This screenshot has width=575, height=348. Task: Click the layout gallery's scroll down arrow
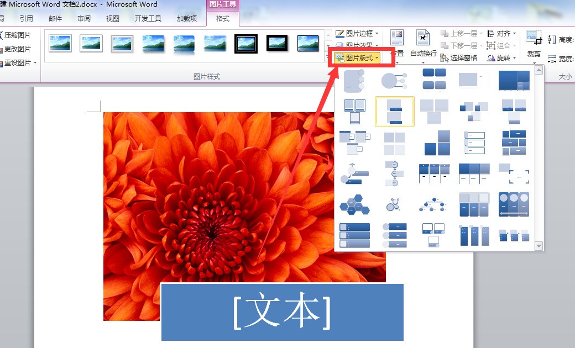click(x=539, y=246)
